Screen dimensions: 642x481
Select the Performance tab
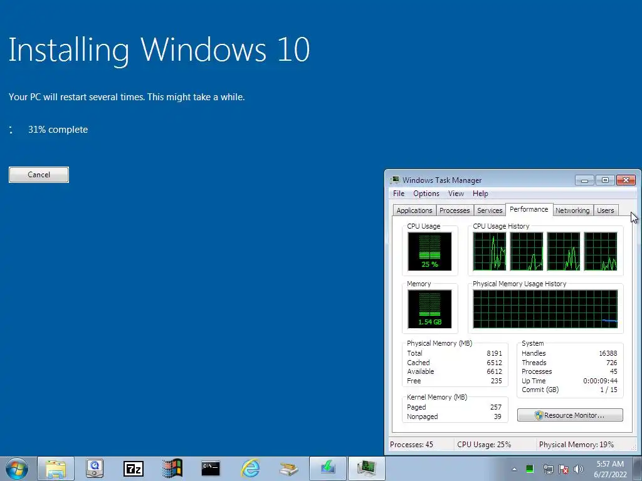(x=529, y=209)
